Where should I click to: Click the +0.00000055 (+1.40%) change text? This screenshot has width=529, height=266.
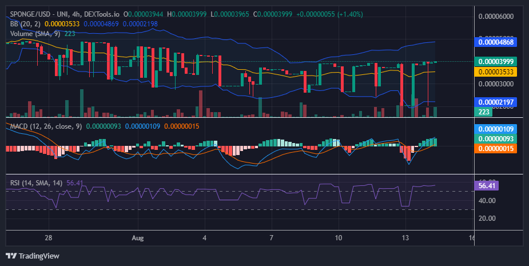tap(329, 14)
